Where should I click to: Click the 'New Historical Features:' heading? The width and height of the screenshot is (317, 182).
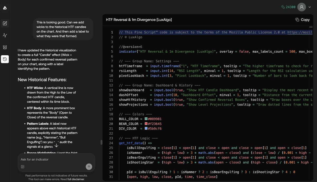[42, 80]
